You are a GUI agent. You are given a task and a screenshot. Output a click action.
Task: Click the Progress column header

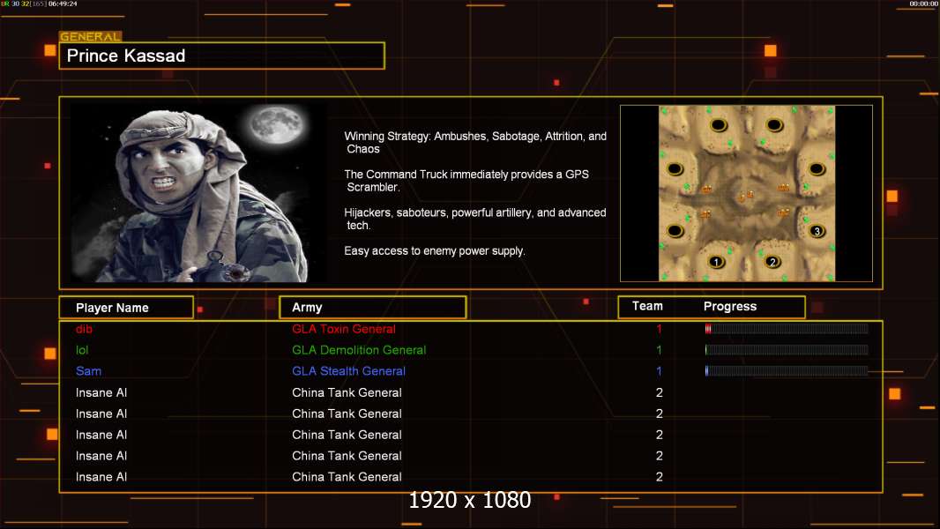pos(729,306)
